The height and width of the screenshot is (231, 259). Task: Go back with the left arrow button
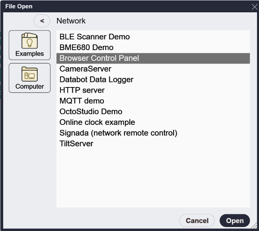click(42, 21)
